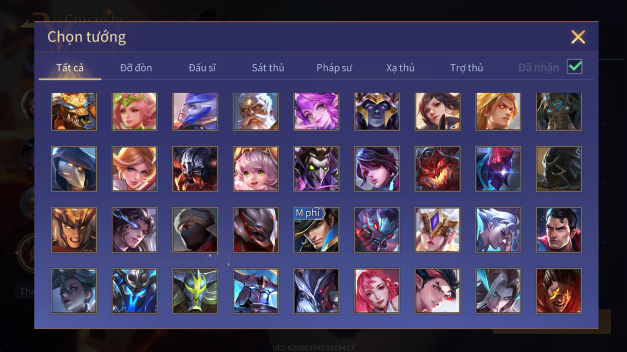Image resolution: width=627 pixels, height=352 pixels.
Task: Pick the hero with the 'M phí' tag
Action: [317, 230]
